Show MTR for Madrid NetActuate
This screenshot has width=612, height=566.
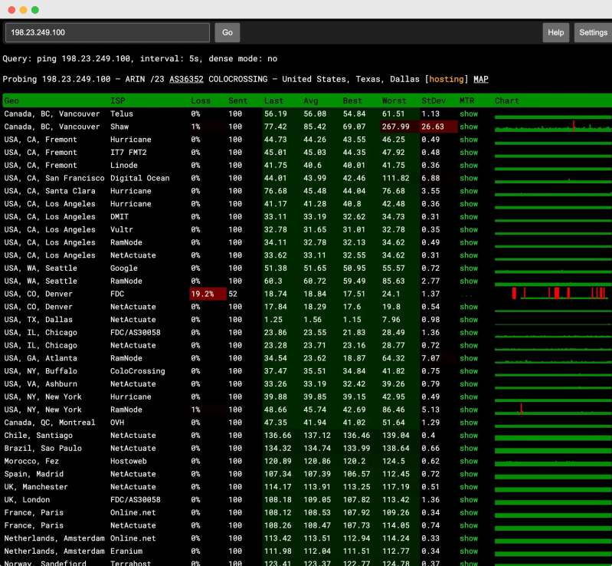point(468,474)
